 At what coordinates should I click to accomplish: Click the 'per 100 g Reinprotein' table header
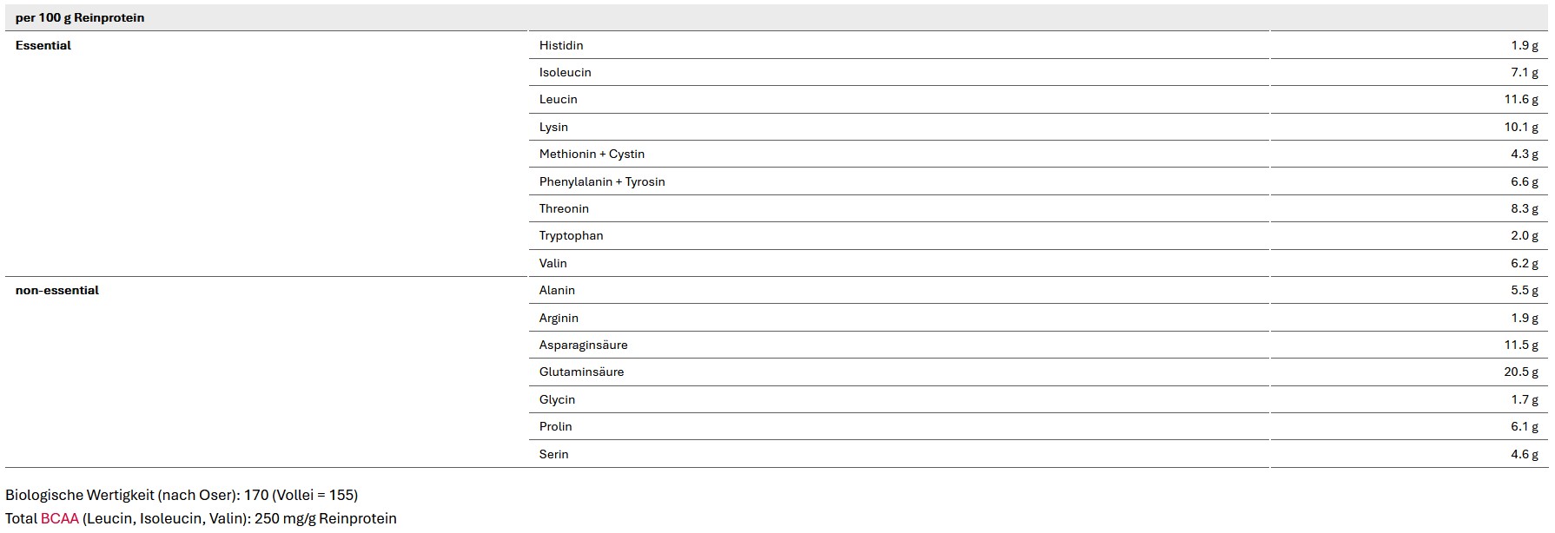pos(80,17)
